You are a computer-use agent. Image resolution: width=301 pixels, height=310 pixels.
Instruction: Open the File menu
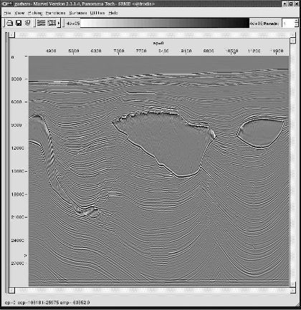click(7, 13)
